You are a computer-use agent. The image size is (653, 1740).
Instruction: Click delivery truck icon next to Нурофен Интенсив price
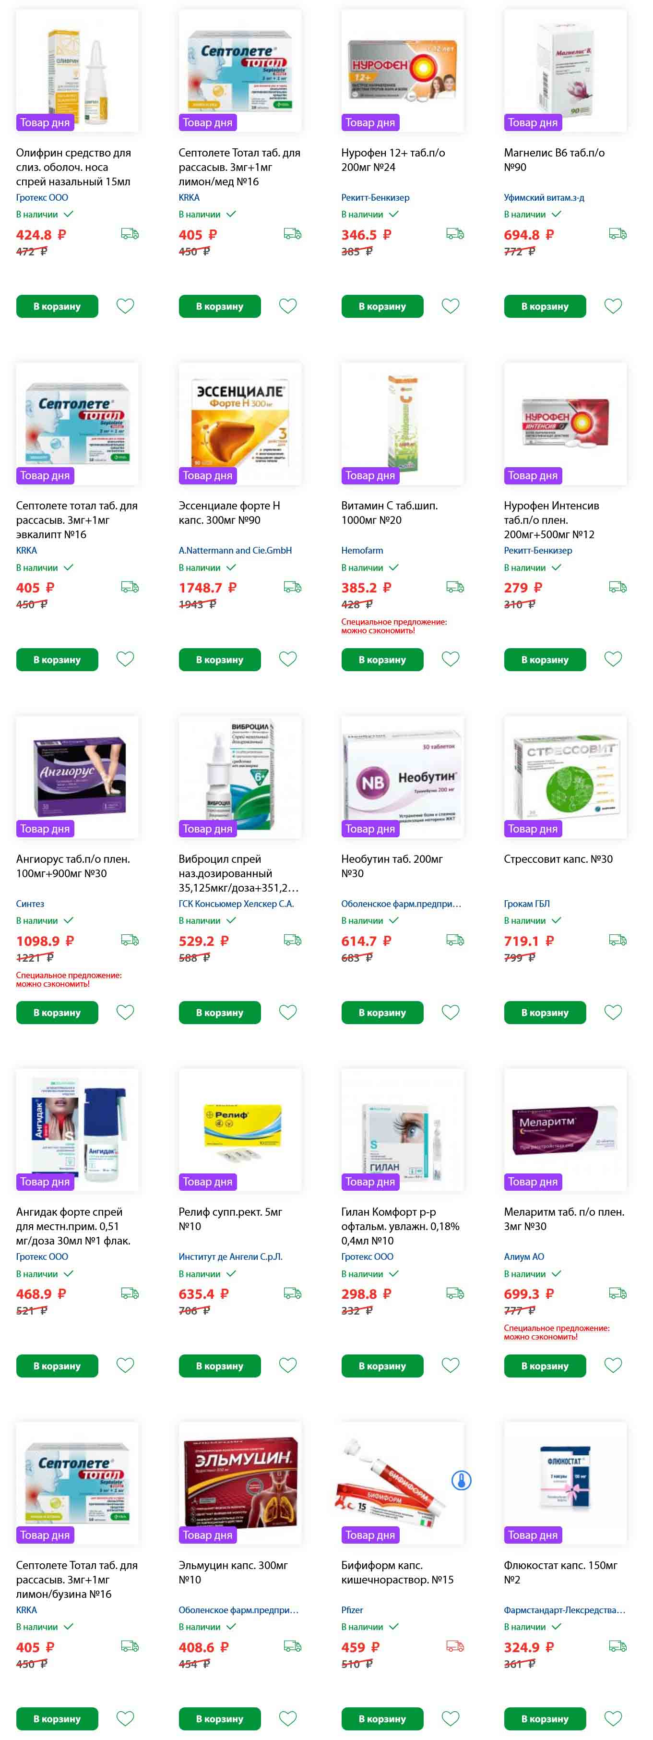(x=617, y=587)
